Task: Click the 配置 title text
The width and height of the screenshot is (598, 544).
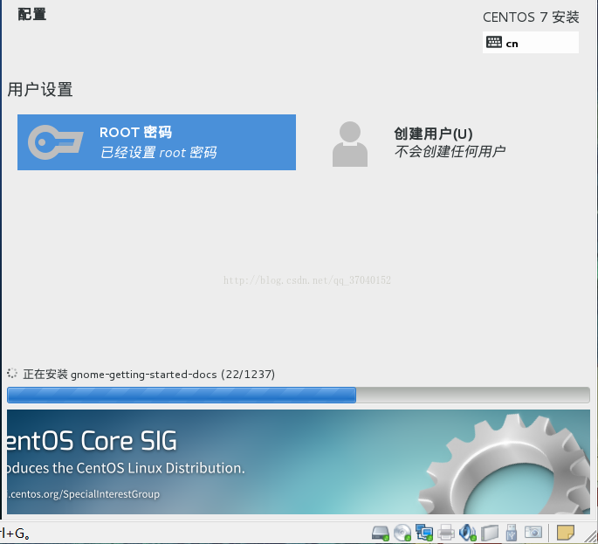Action: coord(32,15)
